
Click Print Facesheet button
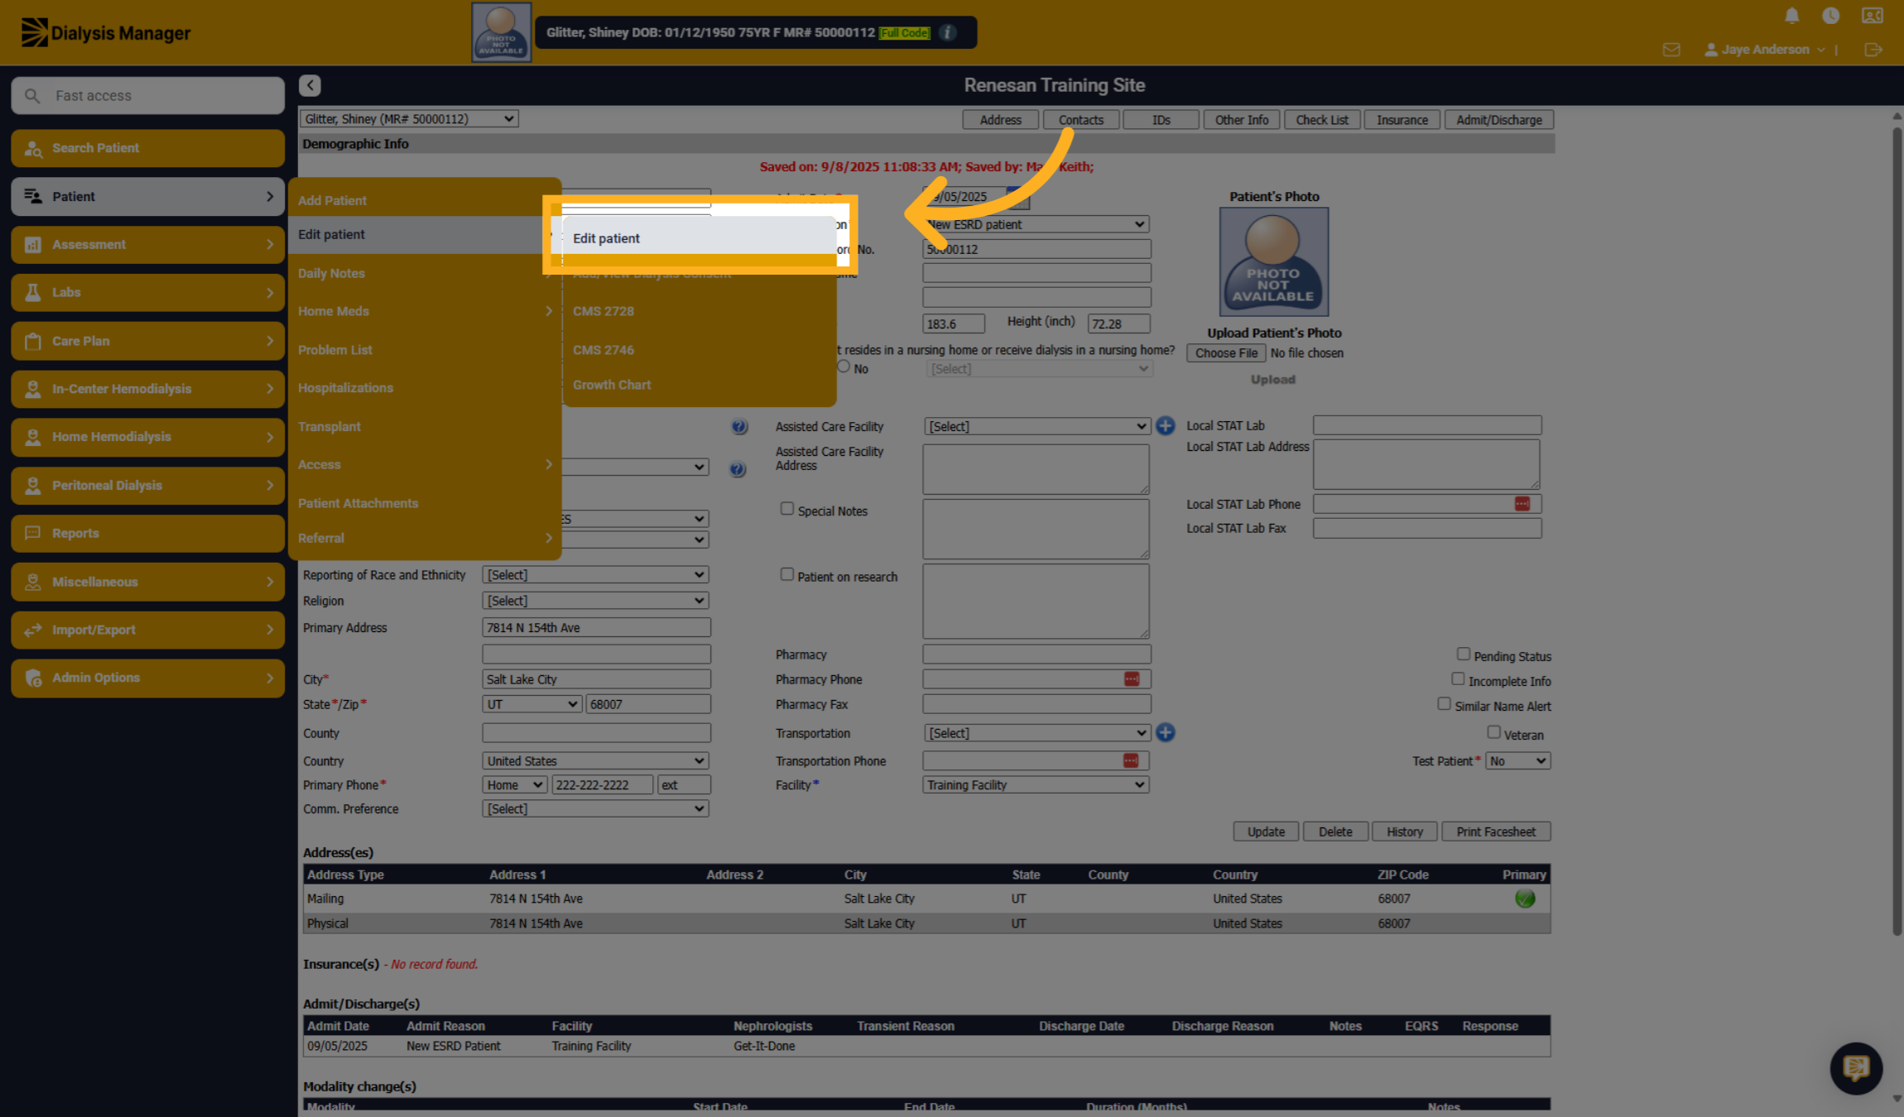click(x=1496, y=832)
